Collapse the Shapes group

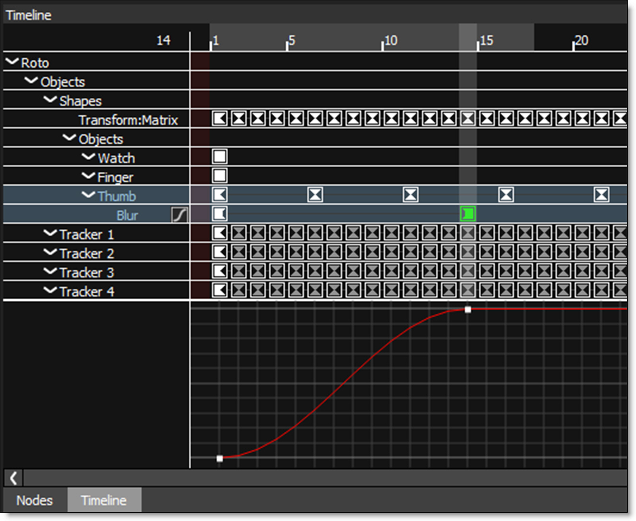point(50,100)
